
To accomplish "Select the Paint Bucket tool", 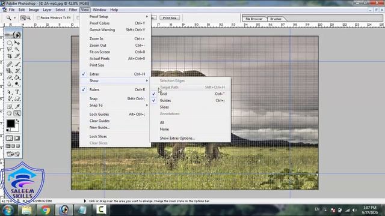I will pyautogui.click(x=17, y=77).
